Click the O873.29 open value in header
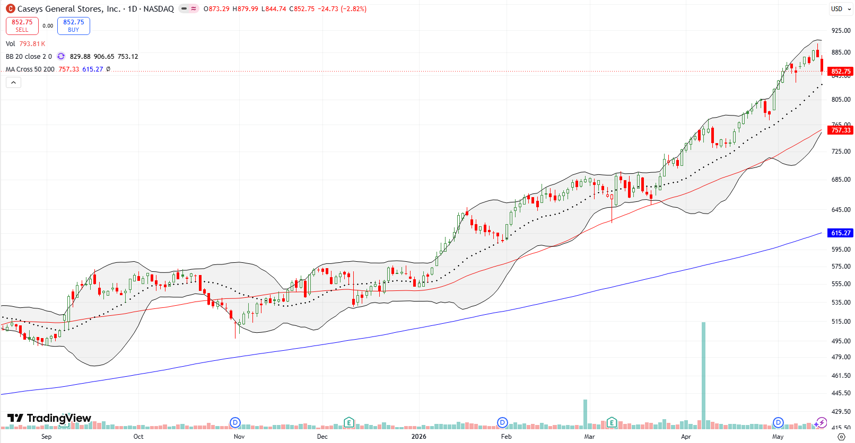 coord(216,9)
